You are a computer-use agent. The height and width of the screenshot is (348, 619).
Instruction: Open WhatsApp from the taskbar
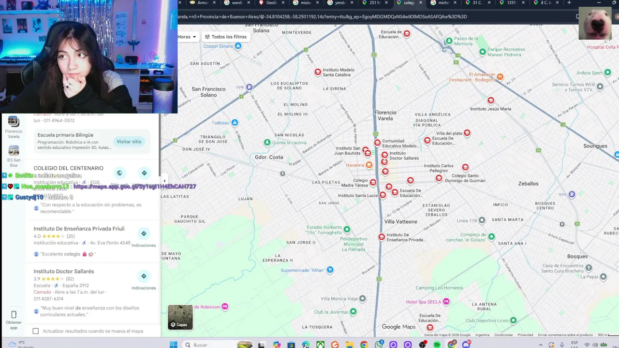pos(379,345)
